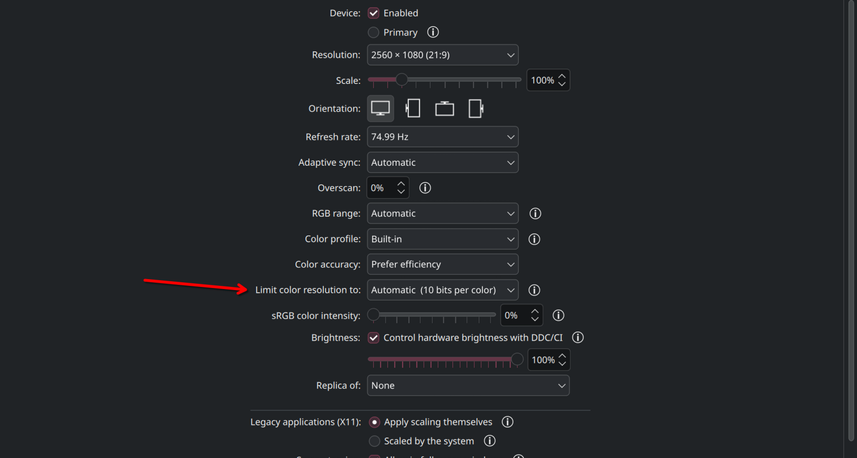Open the info icon next to Primary

point(433,32)
